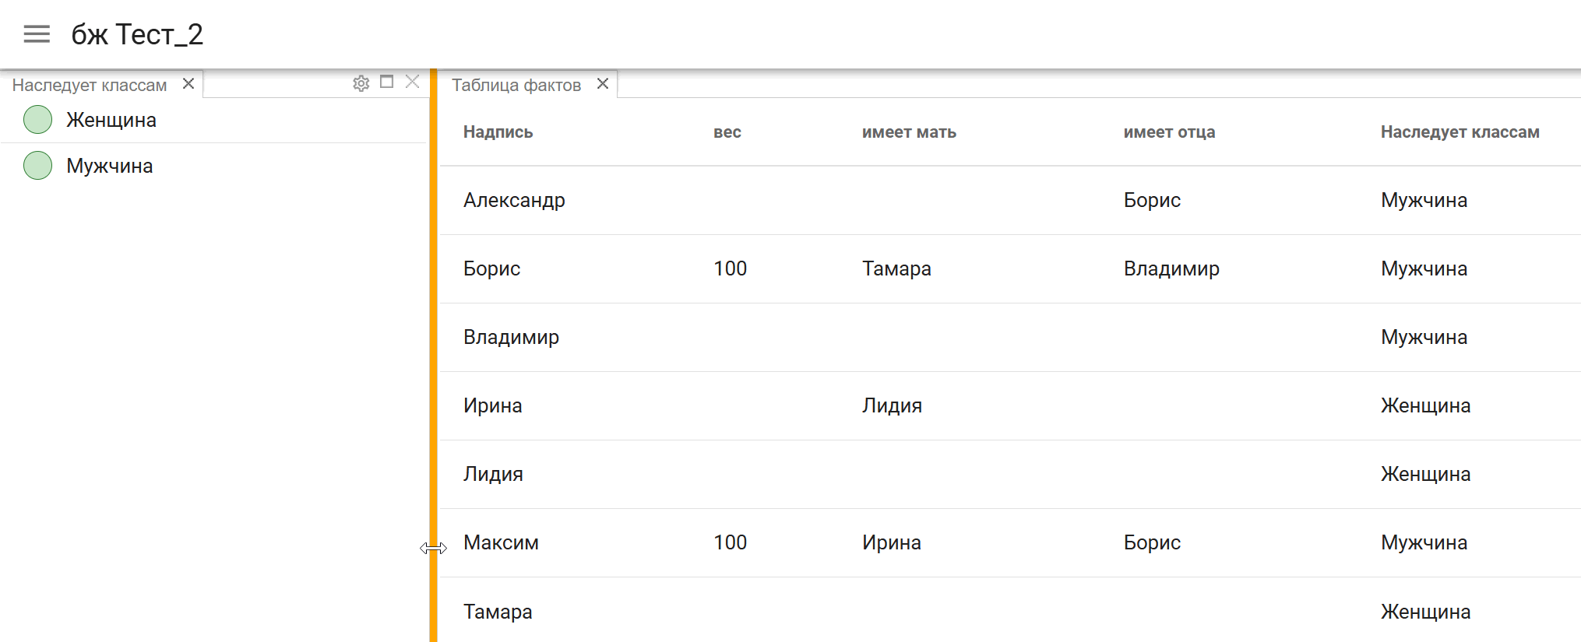Click class Мужчина in Борис row
This screenshot has height=642, width=1581.
click(x=1424, y=268)
